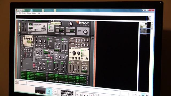Click the transport Rewind button
Viewport: 171px width, 96px height.
click(77, 94)
